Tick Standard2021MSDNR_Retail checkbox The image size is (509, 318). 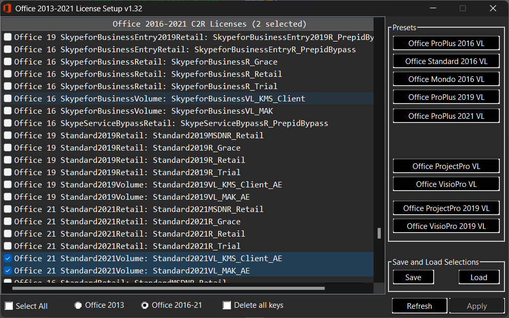coord(8,209)
